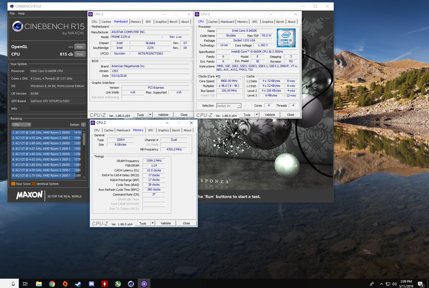Viewport: 429px width, 288px height.
Task: Open About tab in the CPU tab CPU-Z window
Action: [292, 22]
